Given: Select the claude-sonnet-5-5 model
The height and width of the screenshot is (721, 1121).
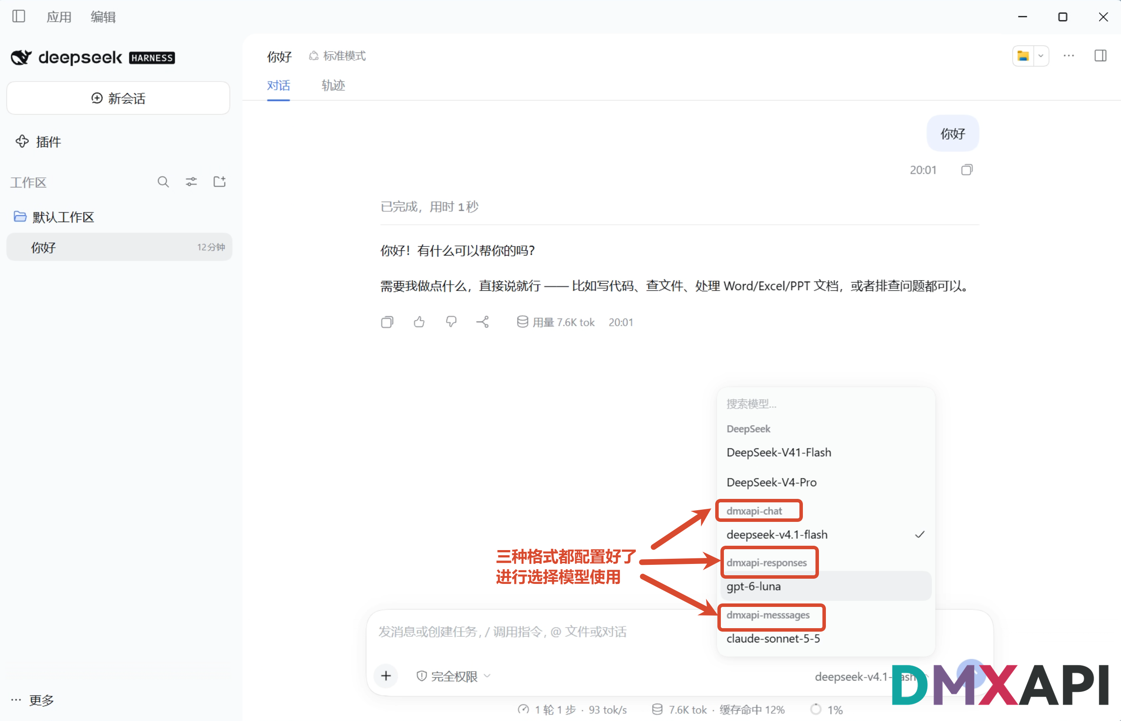Looking at the screenshot, I should point(825,638).
